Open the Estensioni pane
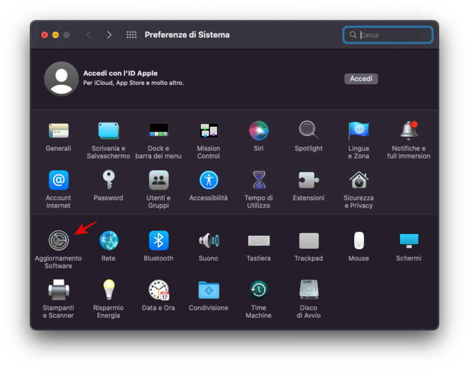Viewport: 469px width, 370px height. pyautogui.click(x=309, y=180)
